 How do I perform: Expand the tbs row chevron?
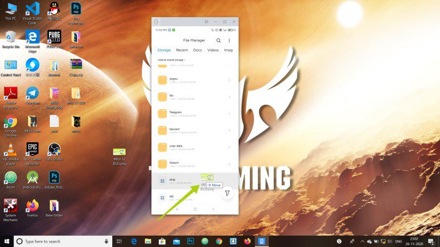click(229, 97)
